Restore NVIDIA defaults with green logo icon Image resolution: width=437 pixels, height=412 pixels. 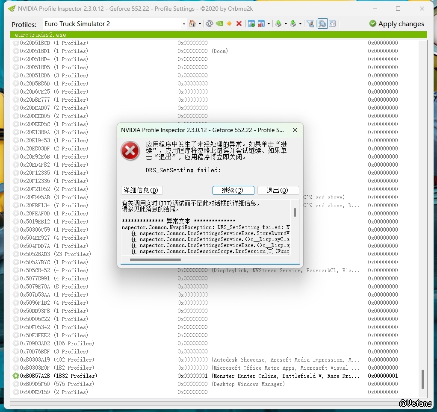click(x=220, y=24)
